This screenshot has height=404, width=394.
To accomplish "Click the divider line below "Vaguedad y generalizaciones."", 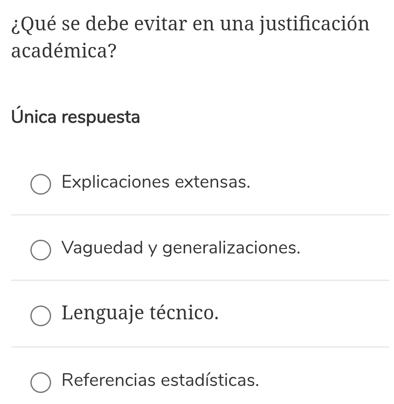I will (x=200, y=280).
